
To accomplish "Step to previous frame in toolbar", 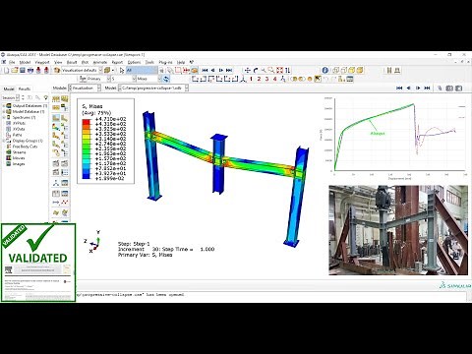I will [212, 70].
